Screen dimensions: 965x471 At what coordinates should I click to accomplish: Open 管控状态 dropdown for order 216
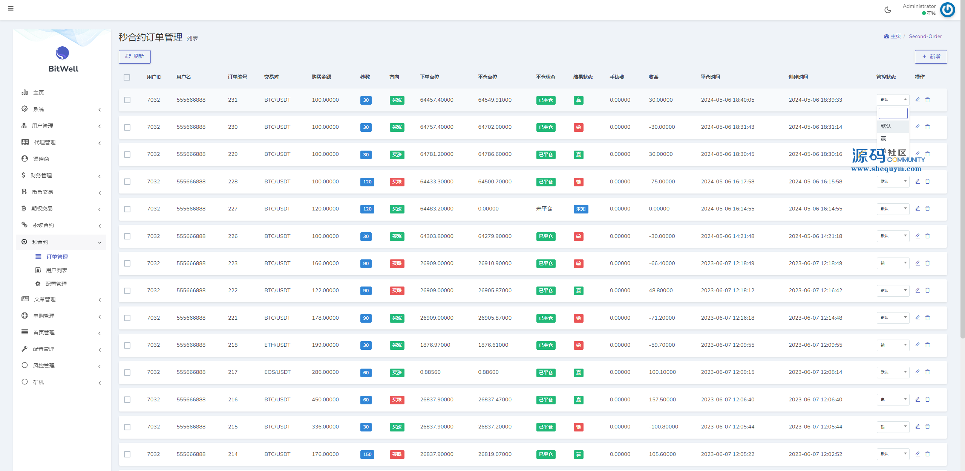tap(893, 399)
